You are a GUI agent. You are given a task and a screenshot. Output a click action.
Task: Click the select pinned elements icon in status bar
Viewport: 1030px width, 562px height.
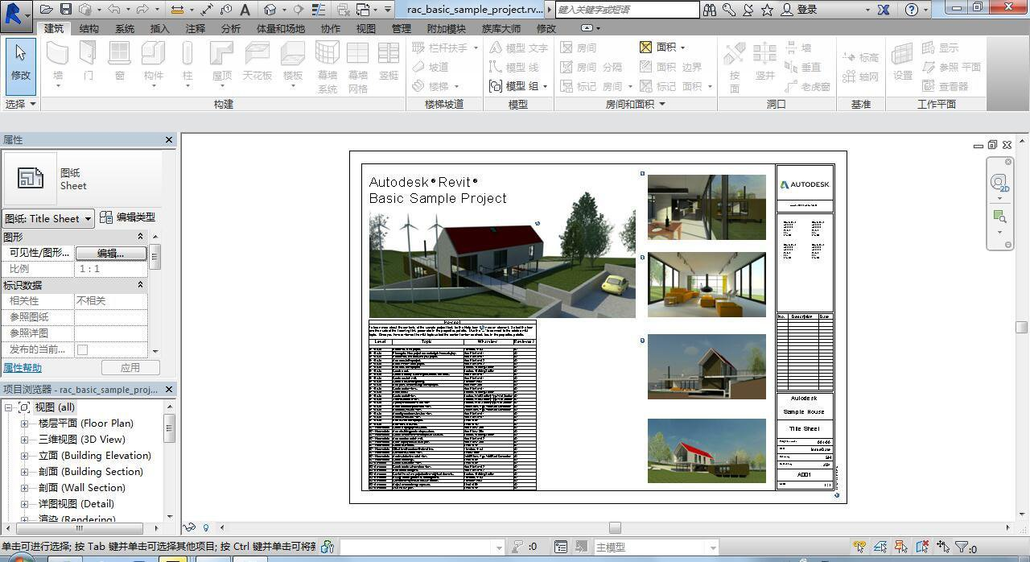(x=901, y=548)
